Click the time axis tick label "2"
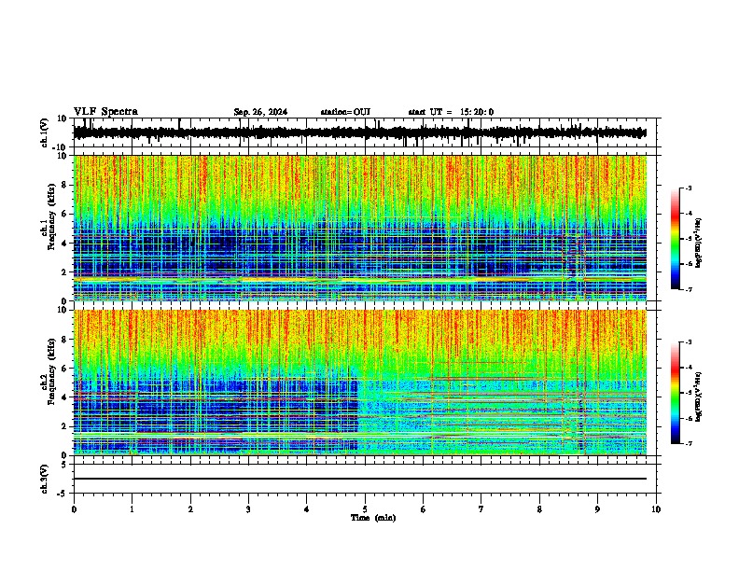This screenshot has height=571, width=739. [190, 509]
